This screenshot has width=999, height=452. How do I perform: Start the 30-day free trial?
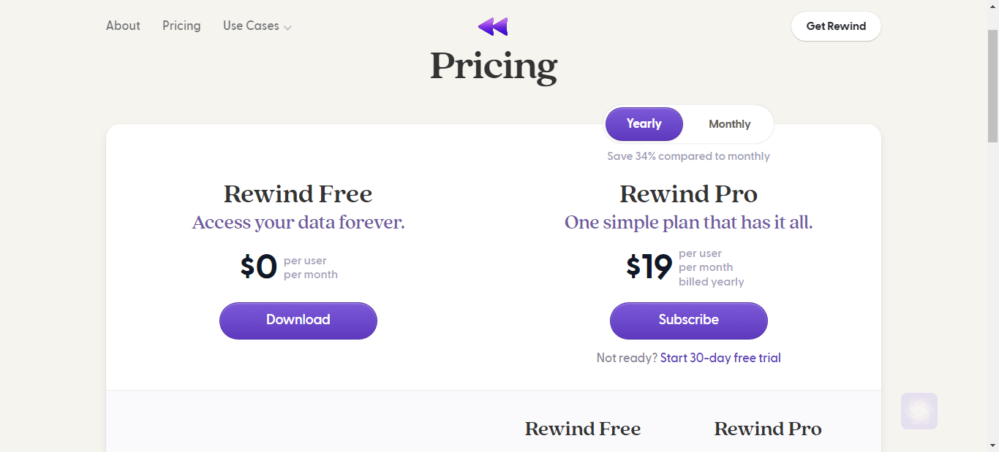click(x=720, y=358)
